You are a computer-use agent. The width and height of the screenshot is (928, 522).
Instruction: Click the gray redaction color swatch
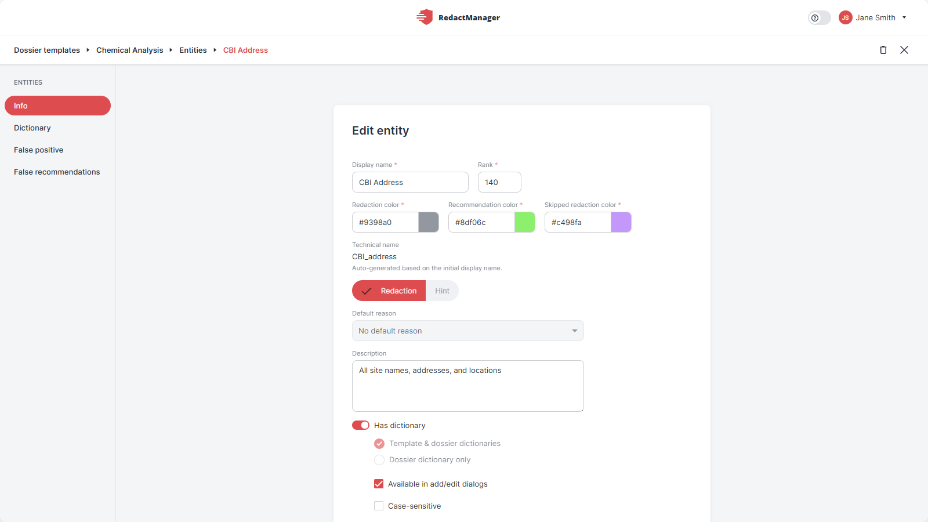pyautogui.click(x=429, y=222)
